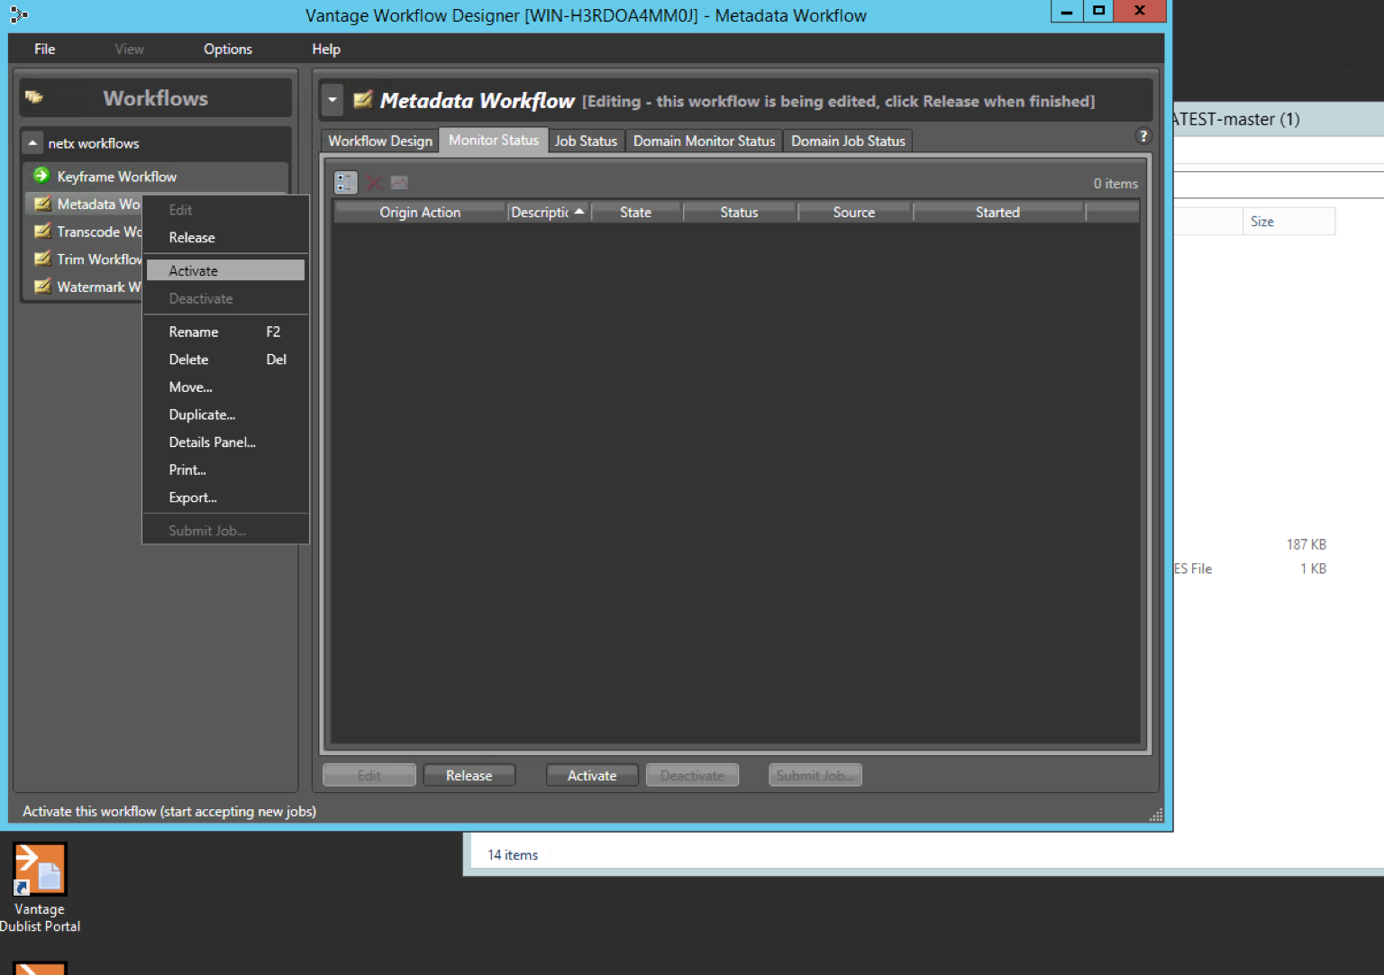Choose Activate in the context menu
Screen dimensions: 1384x975
225,270
